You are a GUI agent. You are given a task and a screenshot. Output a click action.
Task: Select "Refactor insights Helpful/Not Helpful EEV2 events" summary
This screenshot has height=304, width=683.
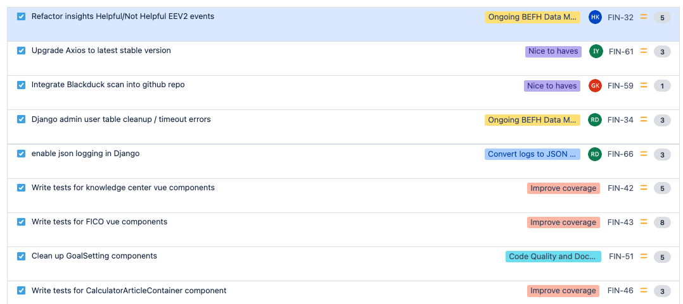coord(123,16)
